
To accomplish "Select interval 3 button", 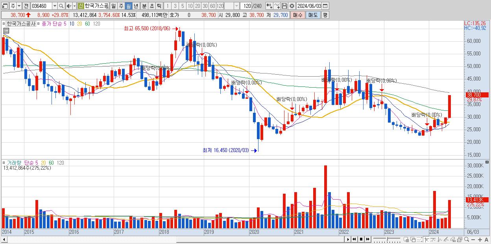I will tap(175, 6).
